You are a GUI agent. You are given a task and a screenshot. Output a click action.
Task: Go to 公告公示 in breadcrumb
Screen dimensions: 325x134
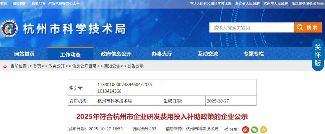[x=135, y=66]
